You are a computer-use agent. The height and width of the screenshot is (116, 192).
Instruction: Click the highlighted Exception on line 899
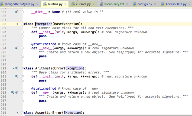pyautogui.click(x=74, y=68)
